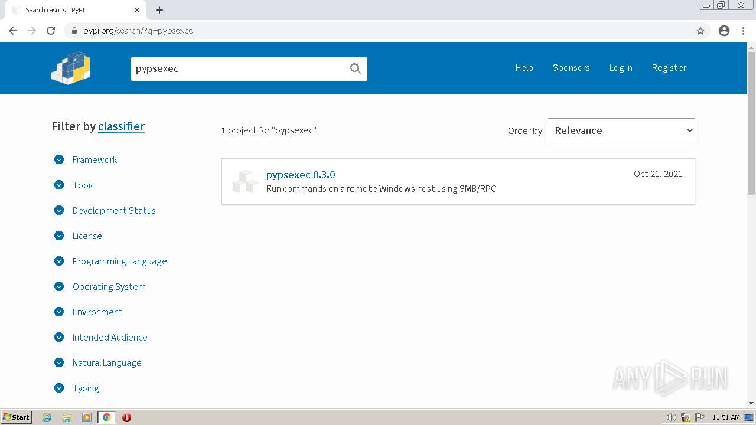
Task: Click the network tray icon
Action: click(686, 417)
